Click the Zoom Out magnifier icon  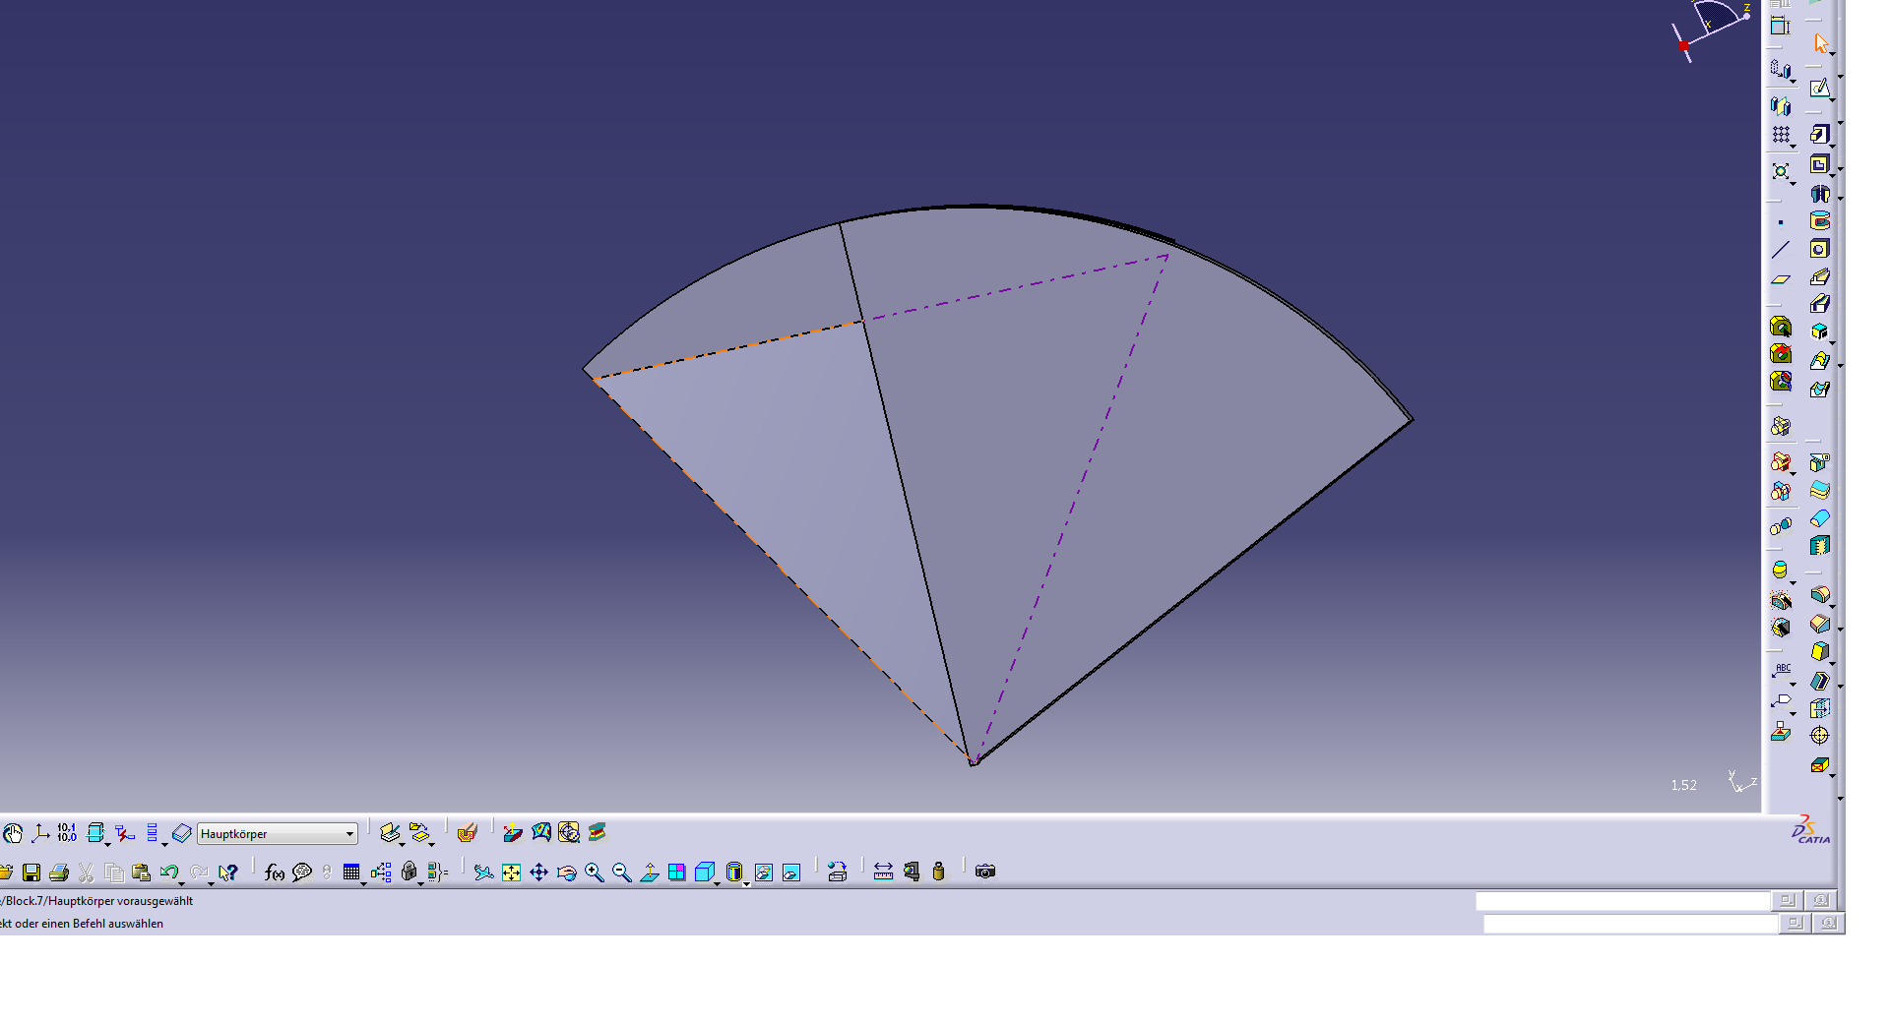[x=621, y=873]
